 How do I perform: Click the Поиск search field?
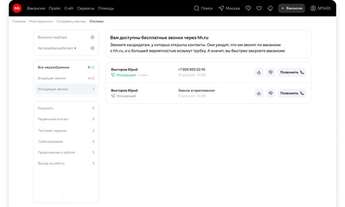click(x=203, y=8)
